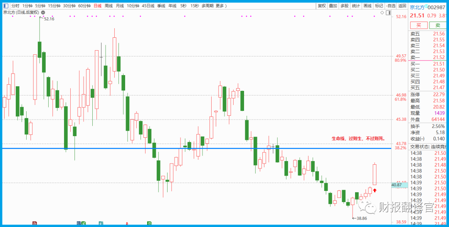
Task: Click the first event marker icon on bottom axis
Action: pos(34,223)
